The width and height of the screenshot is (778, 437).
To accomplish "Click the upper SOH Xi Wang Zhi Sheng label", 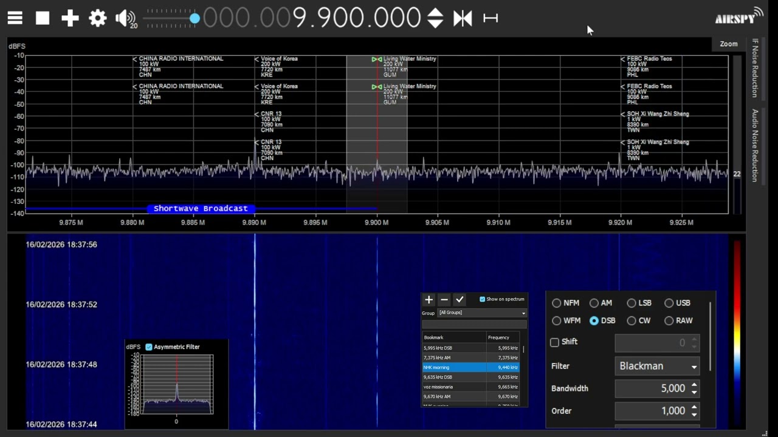I will (658, 114).
